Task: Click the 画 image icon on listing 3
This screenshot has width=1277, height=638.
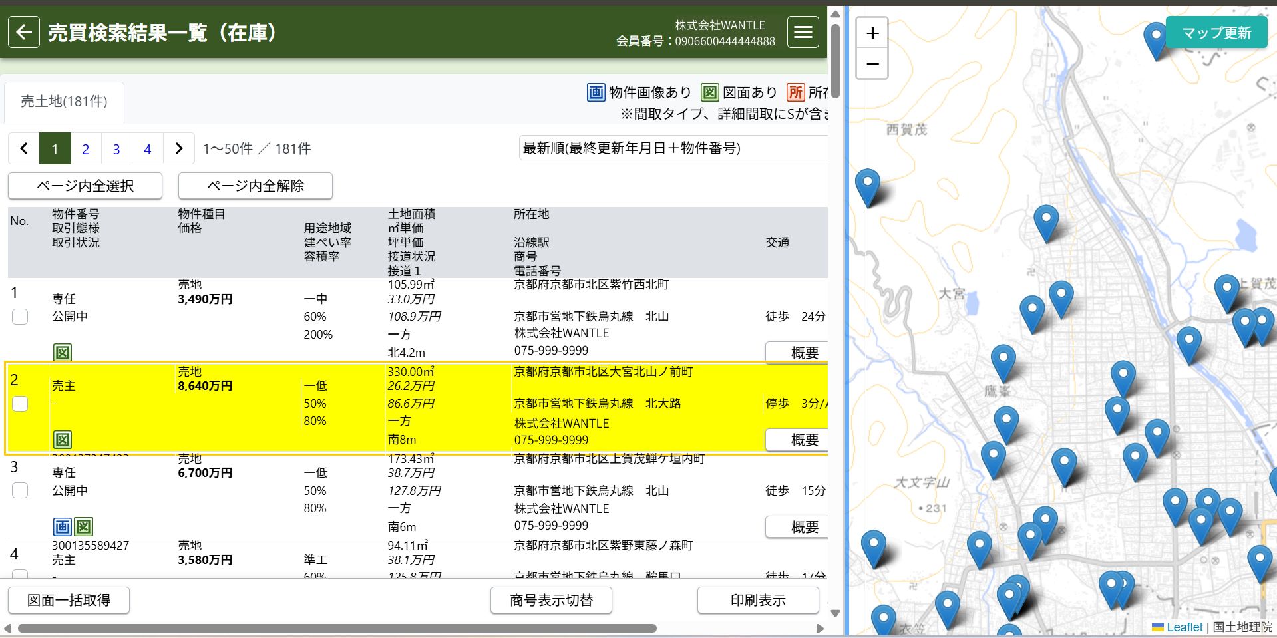Action: 61,526
